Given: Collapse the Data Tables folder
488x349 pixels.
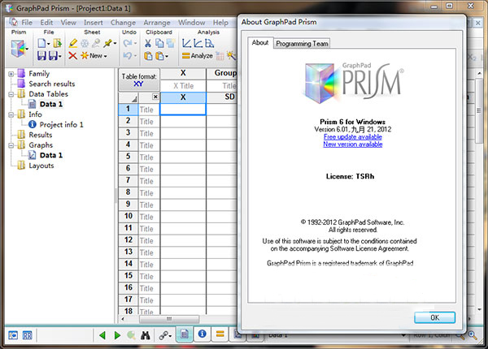Looking at the screenshot, I should 11,94.
